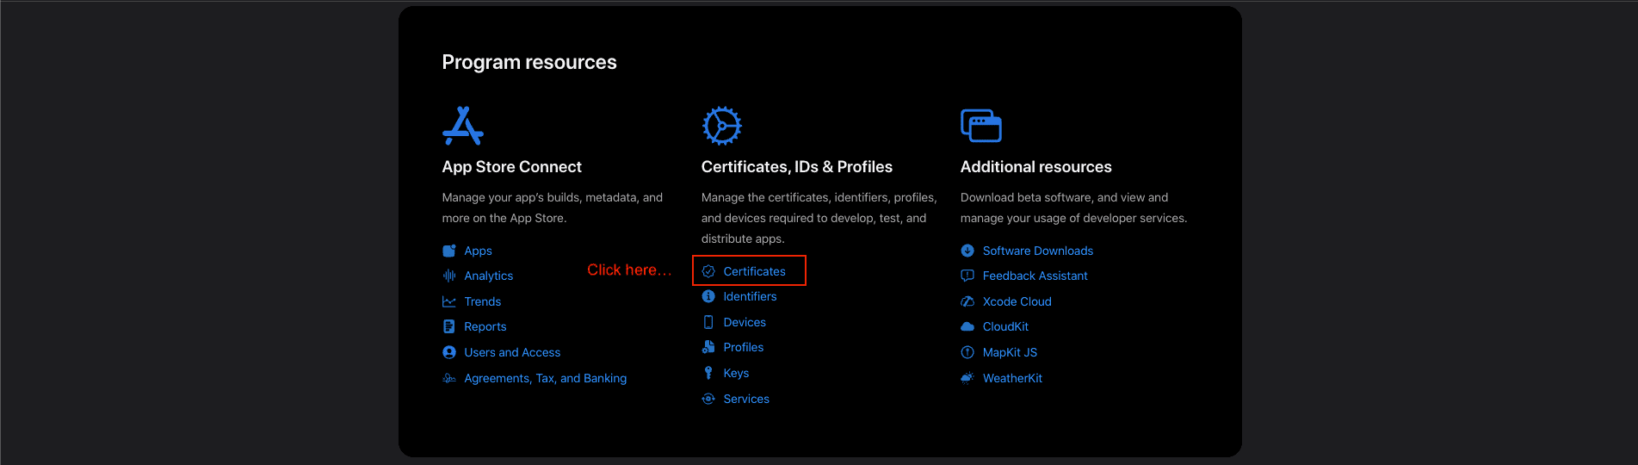Image resolution: width=1638 pixels, height=465 pixels.
Task: Open the Apps link
Action: pos(478,251)
